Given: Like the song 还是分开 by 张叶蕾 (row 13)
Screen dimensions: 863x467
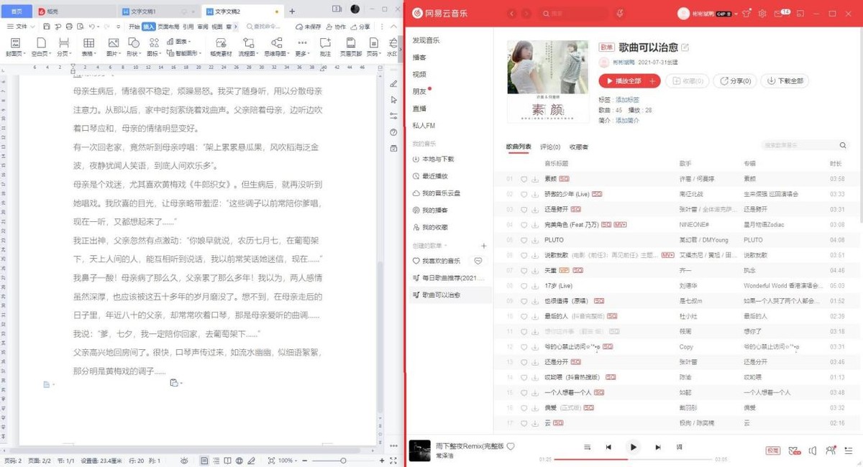Looking at the screenshot, I should click(524, 362).
